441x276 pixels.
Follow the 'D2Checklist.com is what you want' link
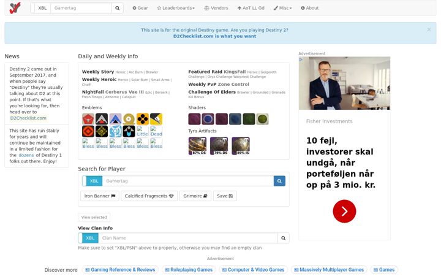pos(214,36)
